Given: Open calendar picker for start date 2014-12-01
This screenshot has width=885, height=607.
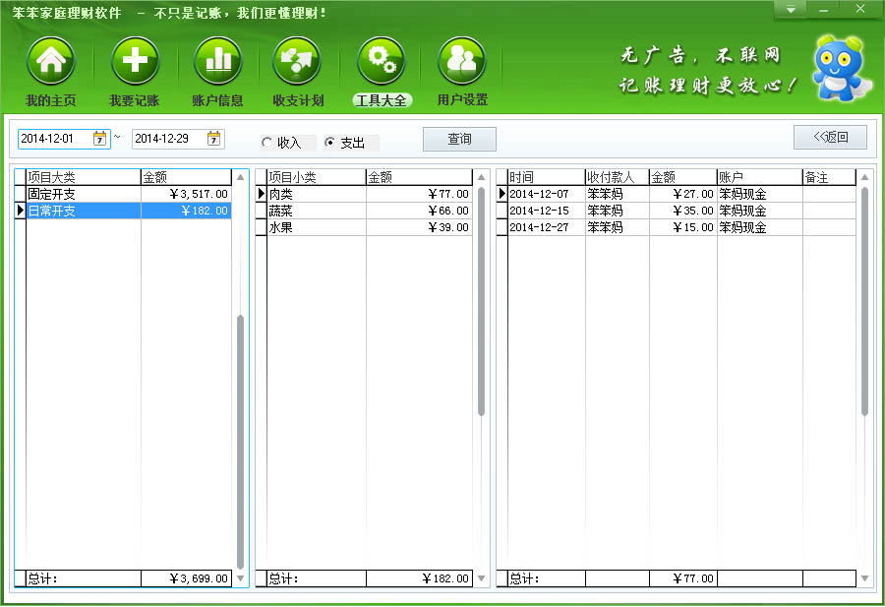Looking at the screenshot, I should (100, 139).
